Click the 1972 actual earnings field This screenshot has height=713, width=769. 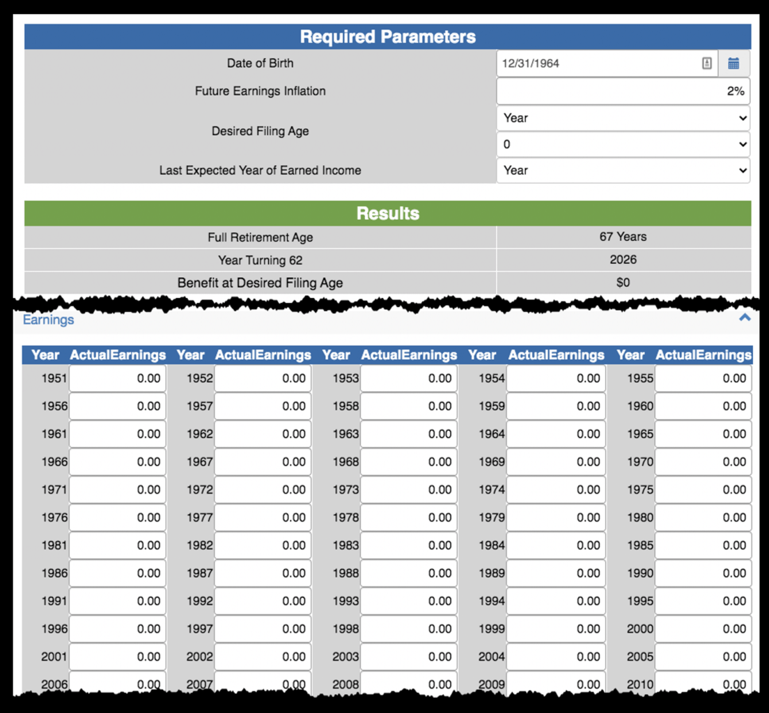(263, 490)
